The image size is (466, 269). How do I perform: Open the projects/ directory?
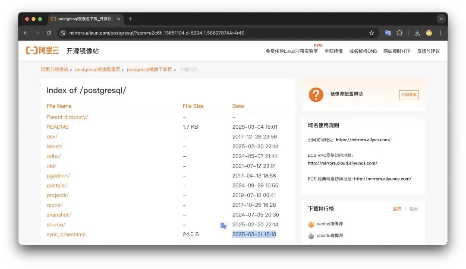[x=58, y=196]
